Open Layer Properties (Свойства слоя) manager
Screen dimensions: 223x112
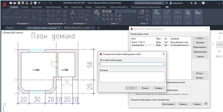(x=97, y=15)
